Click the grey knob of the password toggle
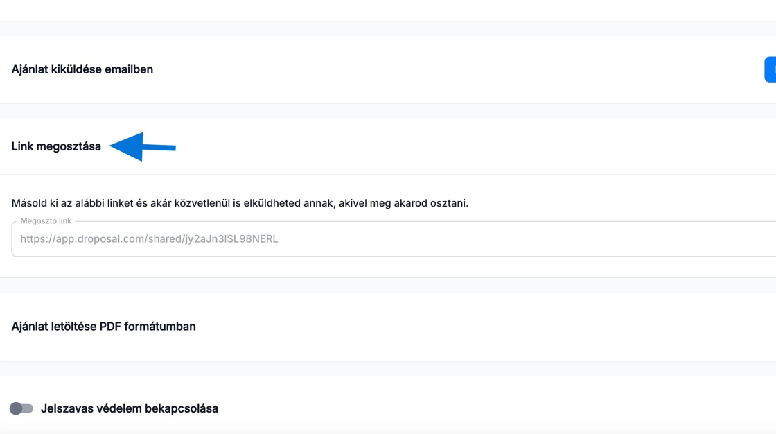The image size is (776, 434). (16, 408)
